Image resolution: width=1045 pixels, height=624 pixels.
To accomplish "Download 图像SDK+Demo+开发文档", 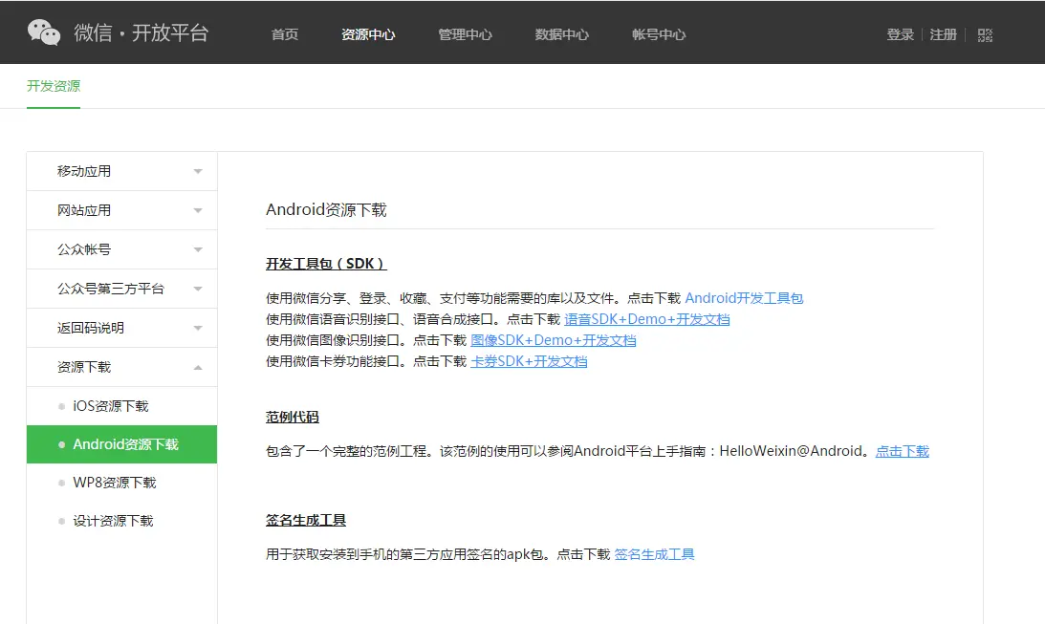I will coord(554,340).
